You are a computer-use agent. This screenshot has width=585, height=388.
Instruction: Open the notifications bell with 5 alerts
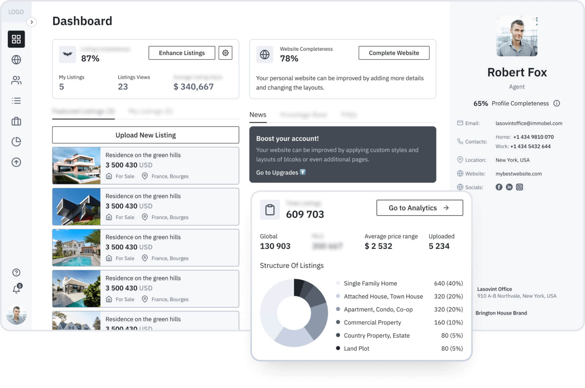(16, 289)
